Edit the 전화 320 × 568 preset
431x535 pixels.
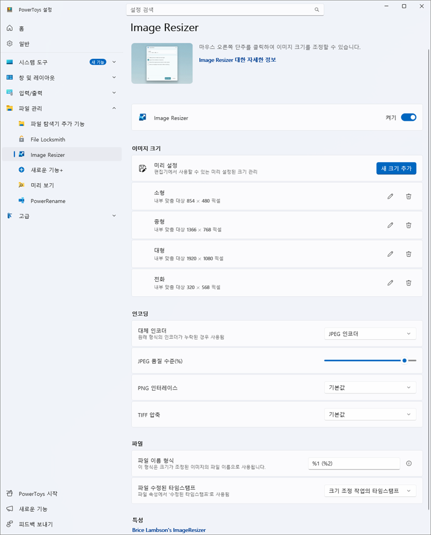click(x=390, y=283)
